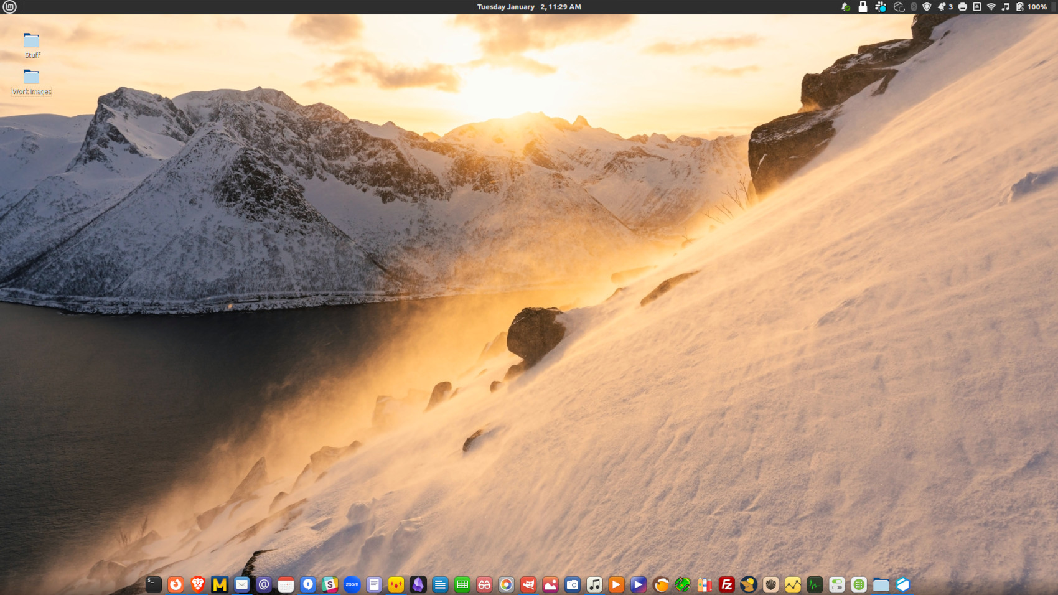The height and width of the screenshot is (595, 1058).
Task: Launch the SuperTuxKart racing game
Action: click(x=681, y=584)
